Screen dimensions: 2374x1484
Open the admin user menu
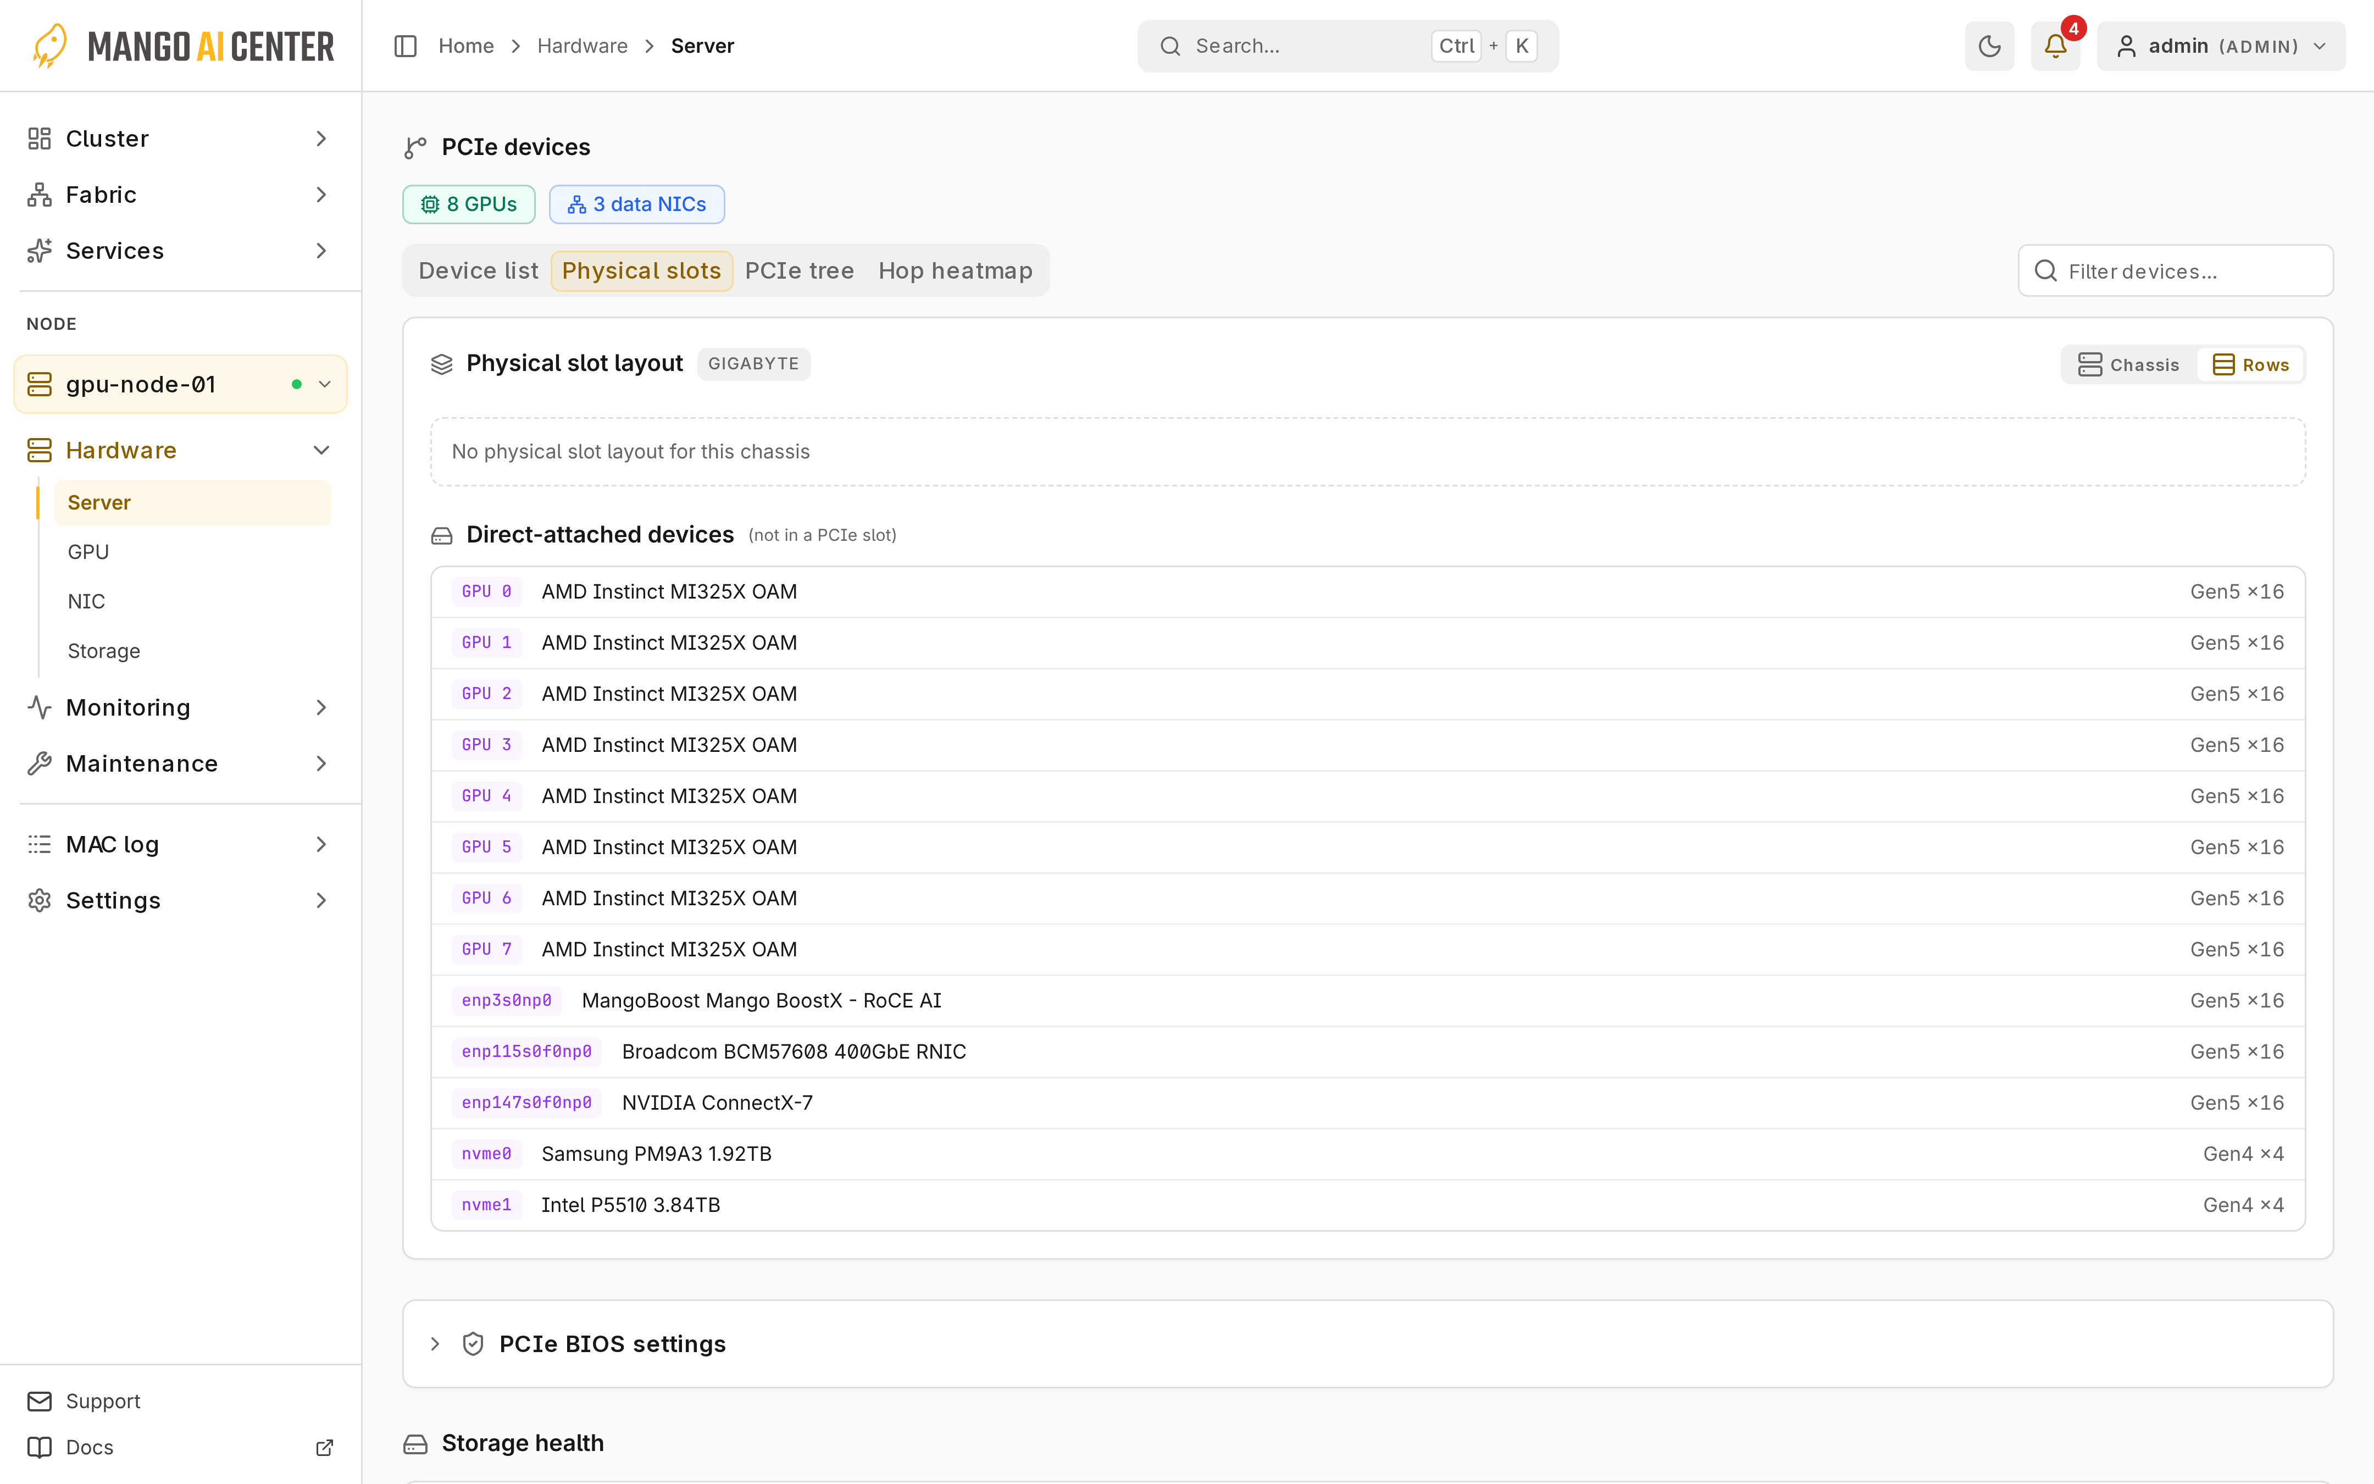pos(2221,46)
